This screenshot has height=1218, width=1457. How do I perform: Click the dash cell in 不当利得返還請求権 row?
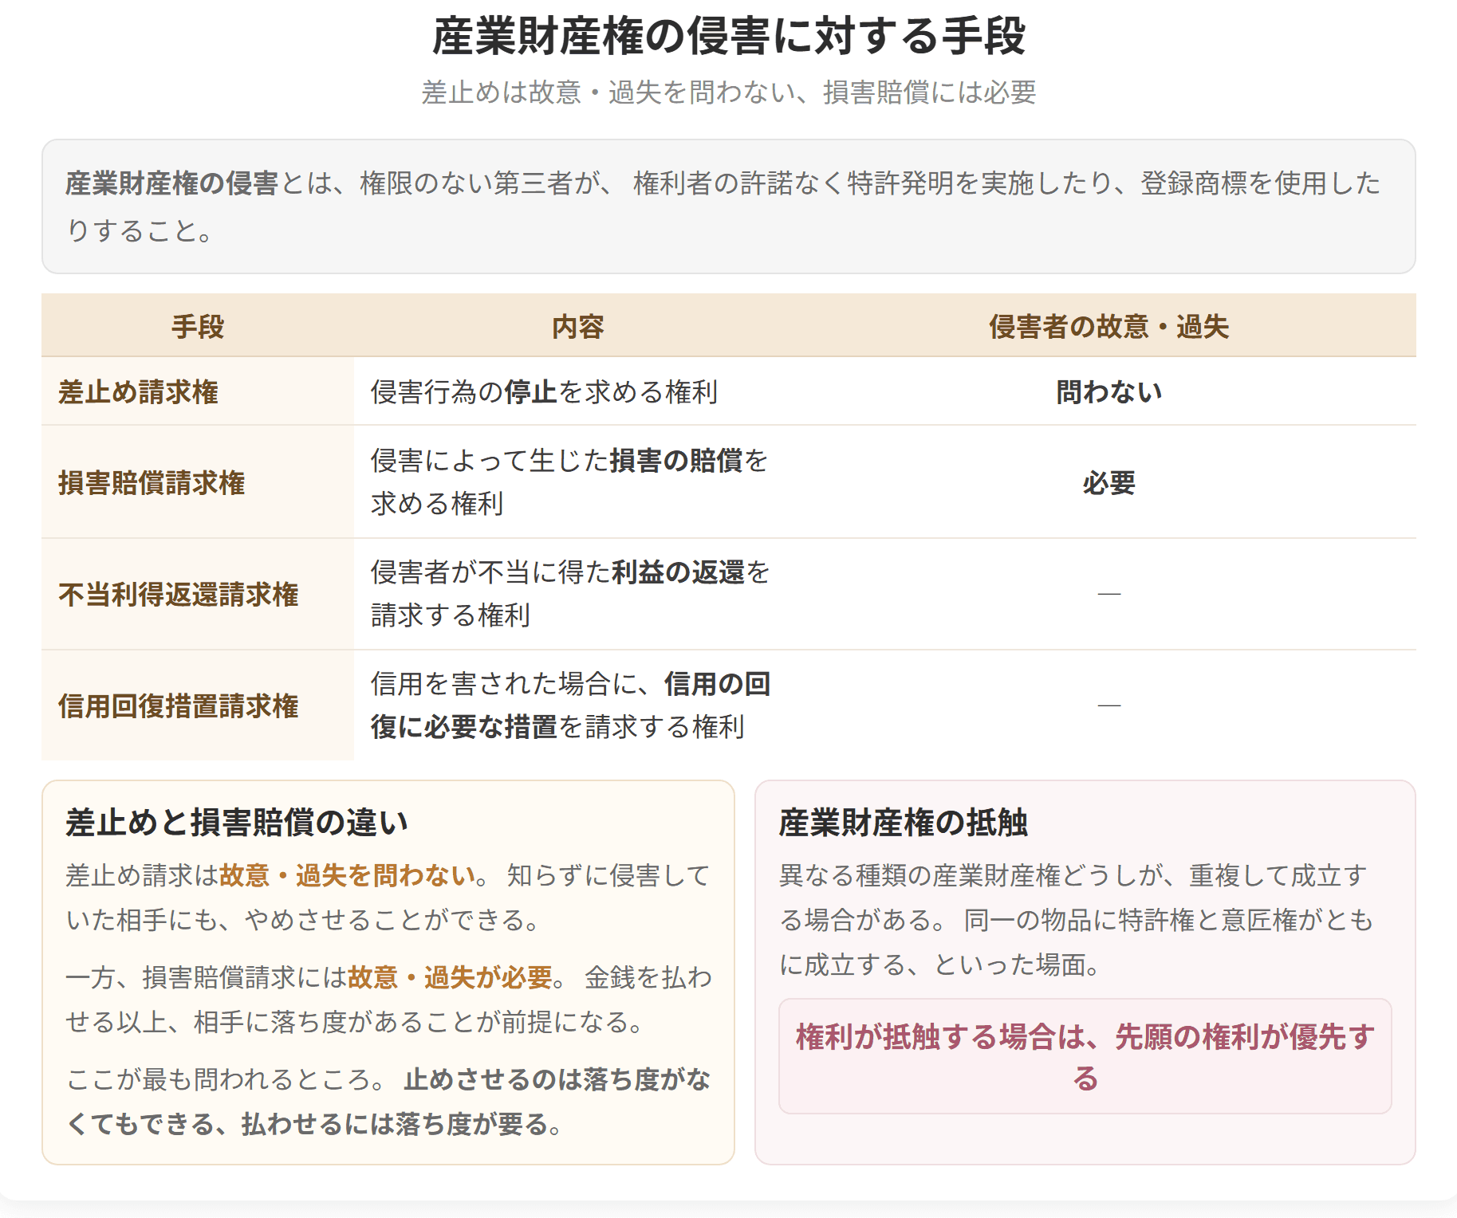tap(1109, 594)
